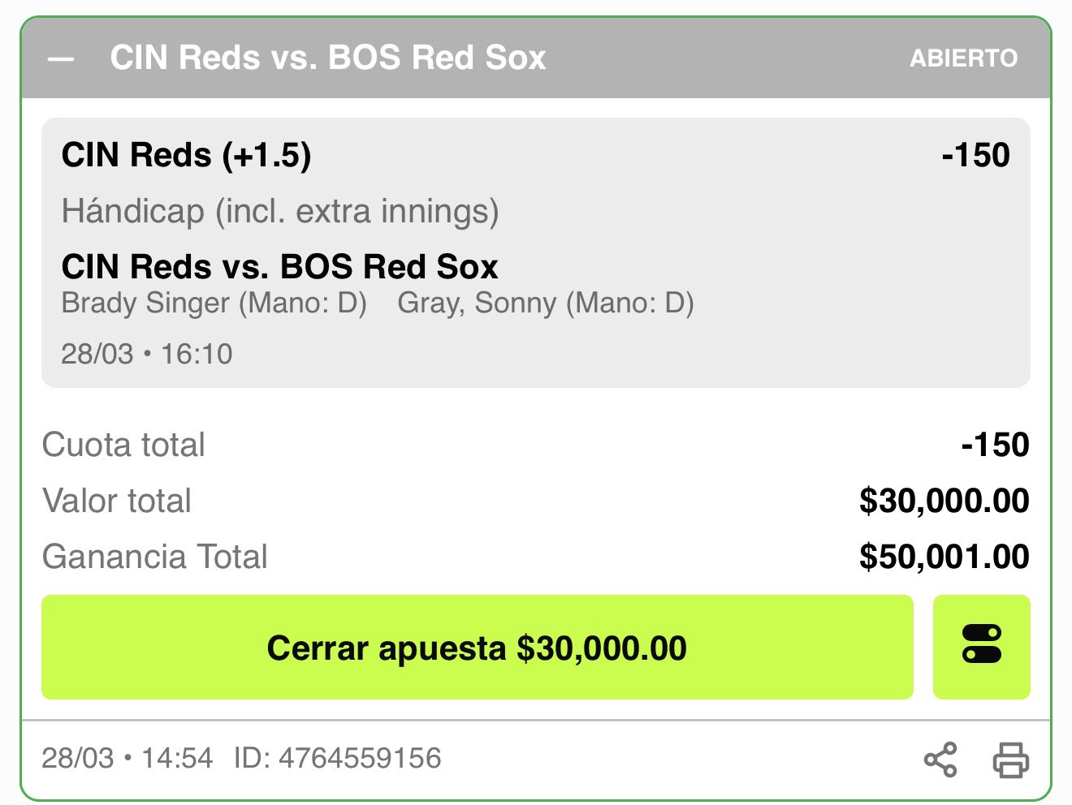Screen dimensions: 1072x805
Task: Click the Hándicap (incl. extra innings) market text
Action: point(280,211)
